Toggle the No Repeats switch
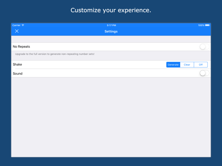222x166 pixels. [x=204, y=47]
